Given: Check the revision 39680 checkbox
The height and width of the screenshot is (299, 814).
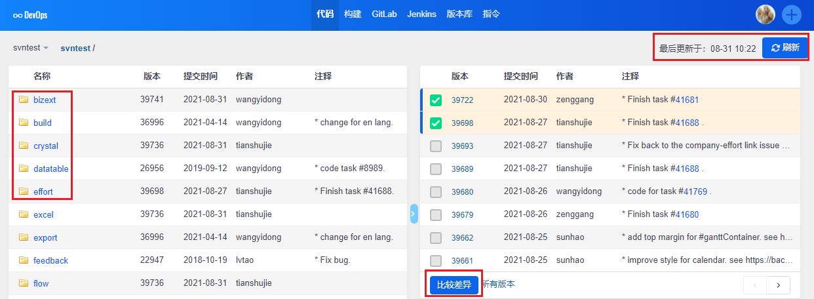Looking at the screenshot, I should click(436, 192).
